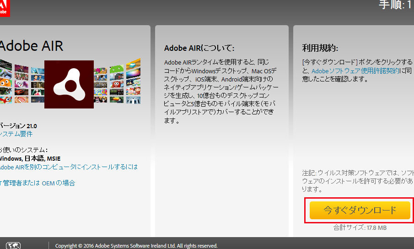Viewport: 414px width, 249px height.
Task: Open the Adobe AIR別のコンピュータにインストール link
Action: point(69,167)
